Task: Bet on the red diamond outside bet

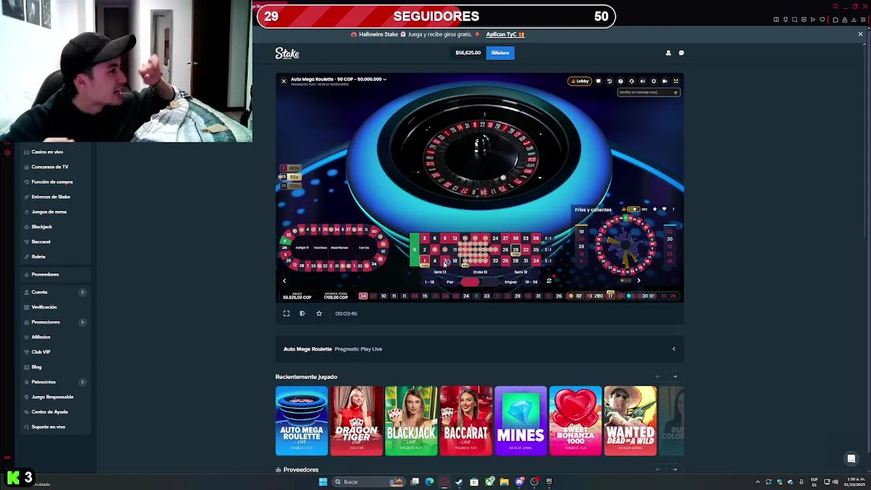Action: (x=470, y=282)
